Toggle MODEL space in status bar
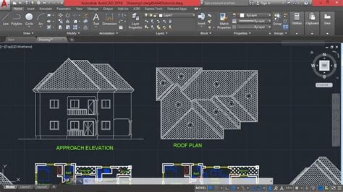The image size is (343, 192). [201, 188]
